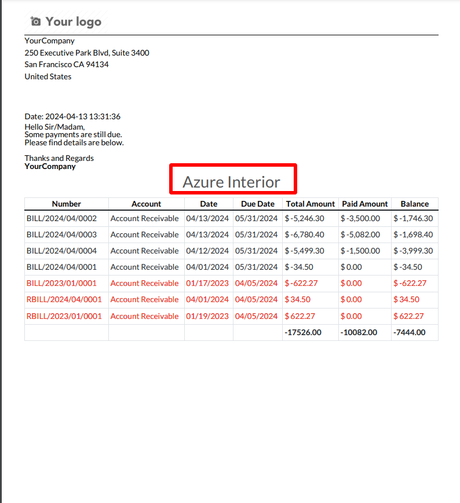Click the Total Amount column header

coord(311,204)
